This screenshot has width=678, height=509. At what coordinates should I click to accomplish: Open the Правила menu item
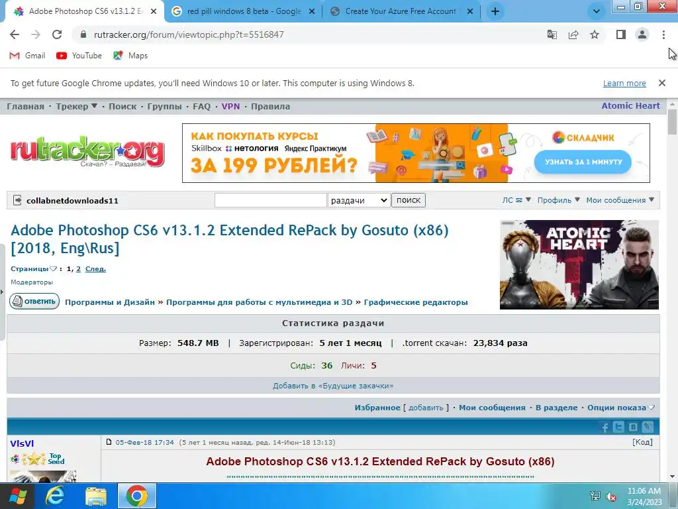pos(270,107)
